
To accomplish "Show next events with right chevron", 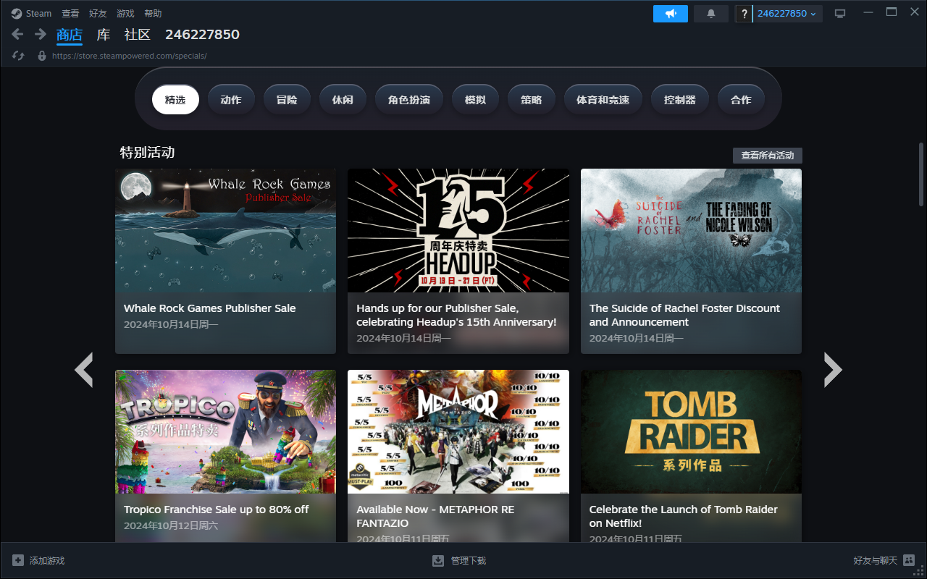I will tap(833, 370).
